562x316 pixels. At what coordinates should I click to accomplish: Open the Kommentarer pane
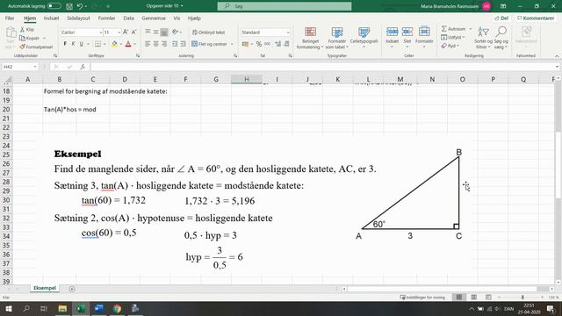point(536,18)
